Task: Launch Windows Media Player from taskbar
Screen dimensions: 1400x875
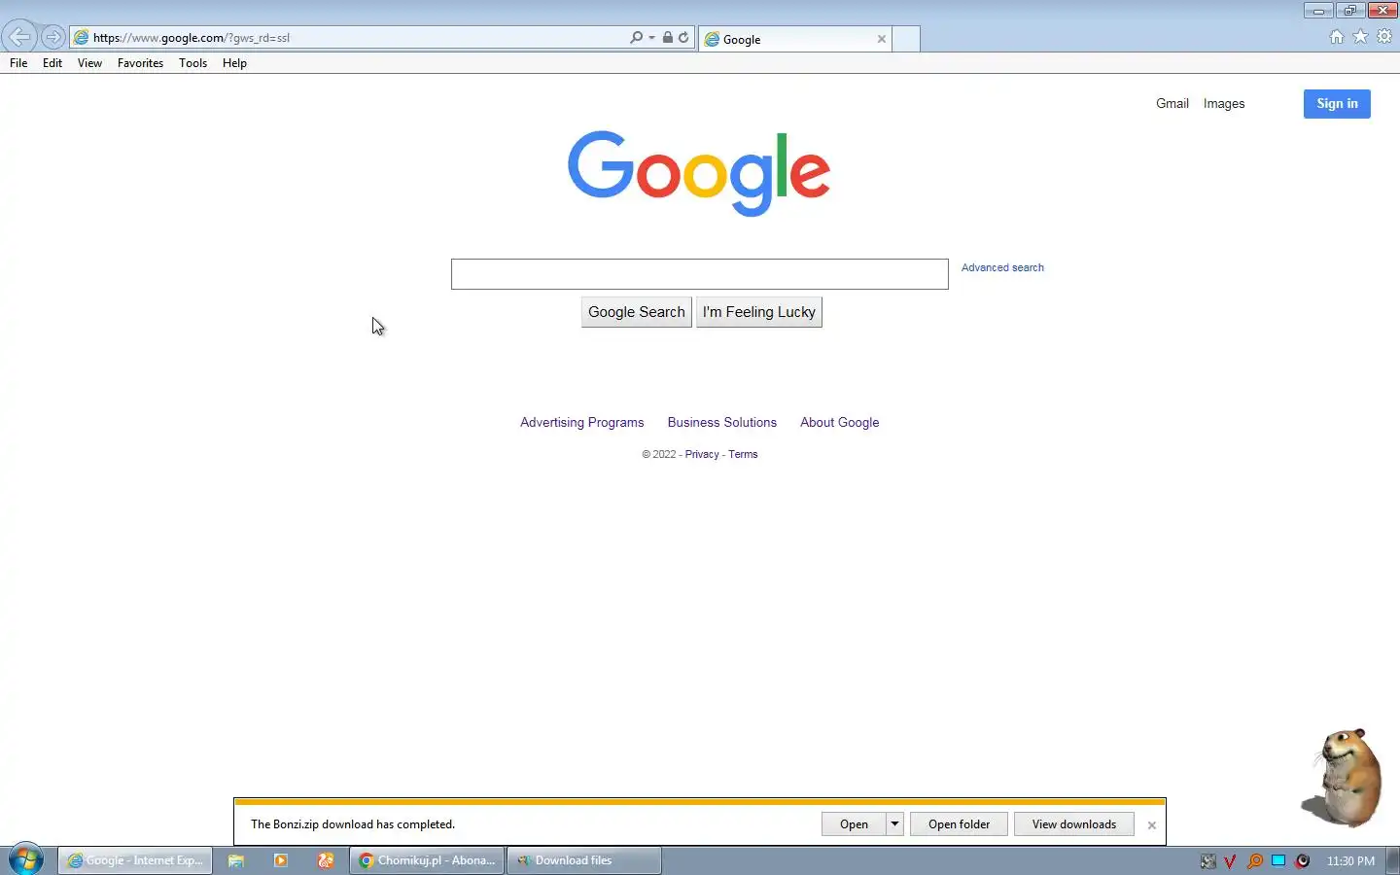Action: coord(281,860)
